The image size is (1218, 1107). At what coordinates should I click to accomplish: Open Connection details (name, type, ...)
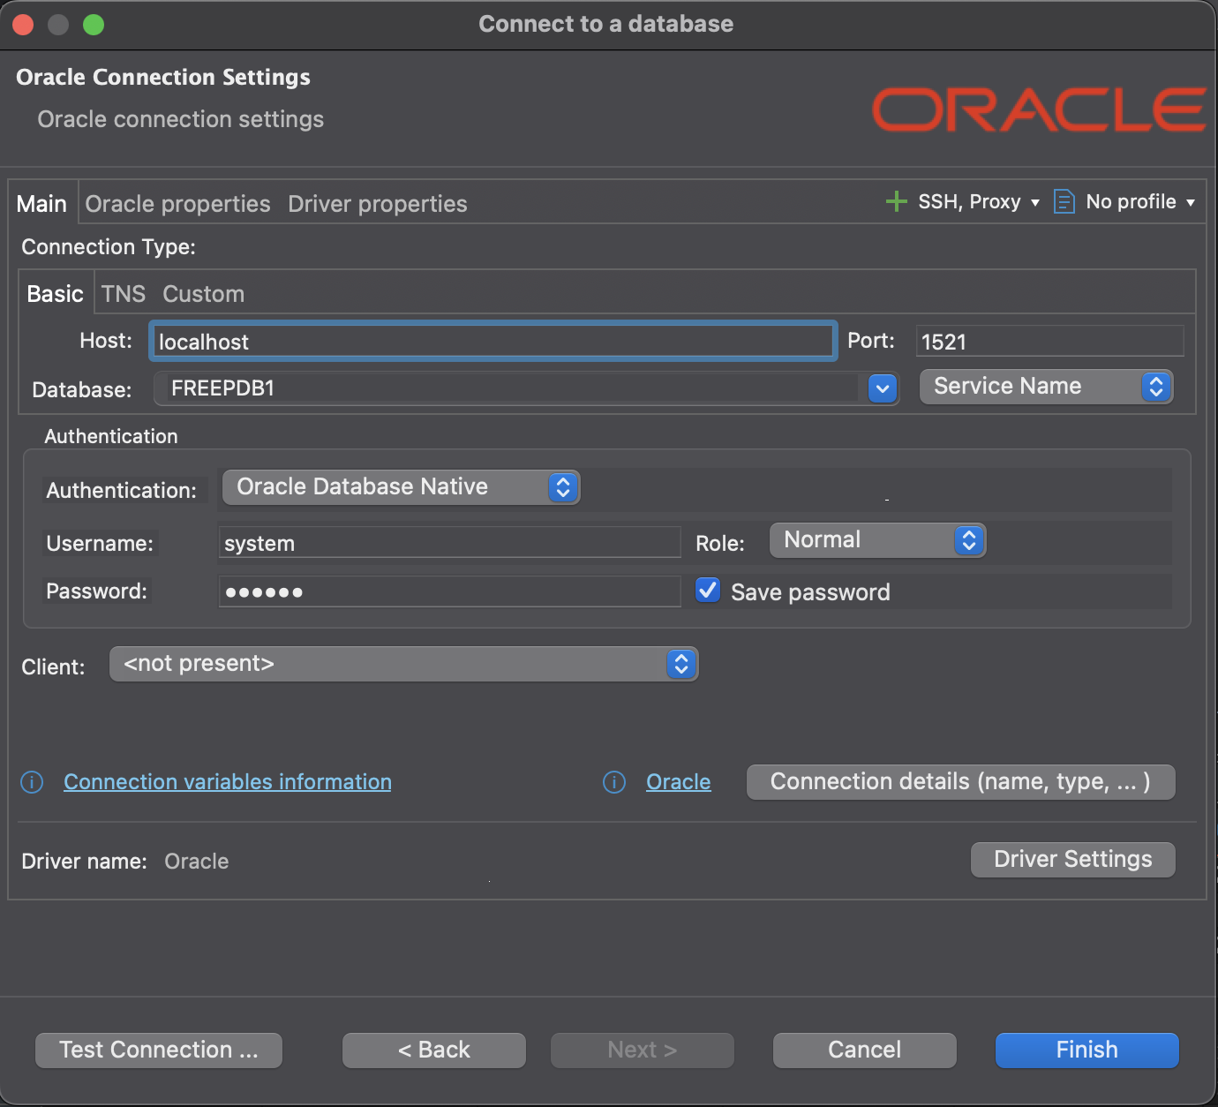[x=961, y=782]
